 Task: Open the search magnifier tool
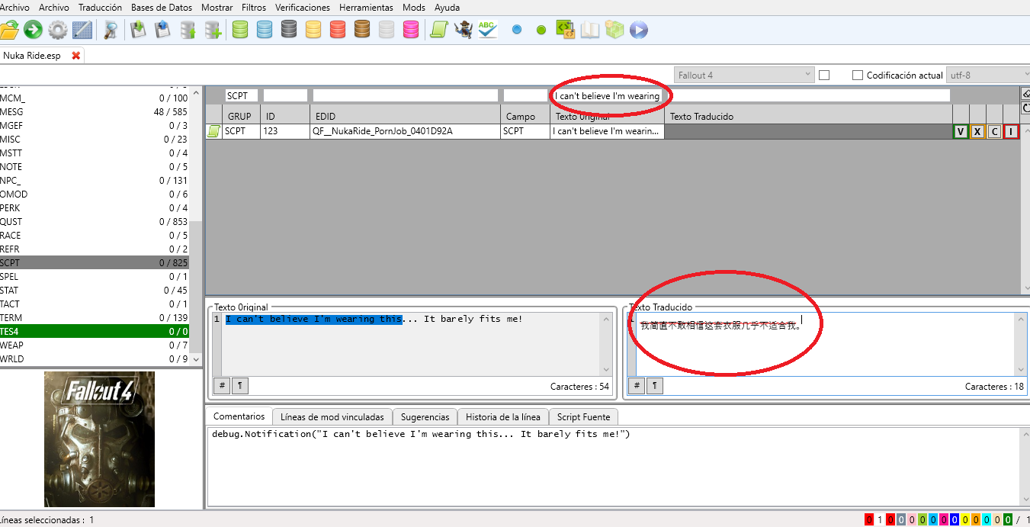111,30
